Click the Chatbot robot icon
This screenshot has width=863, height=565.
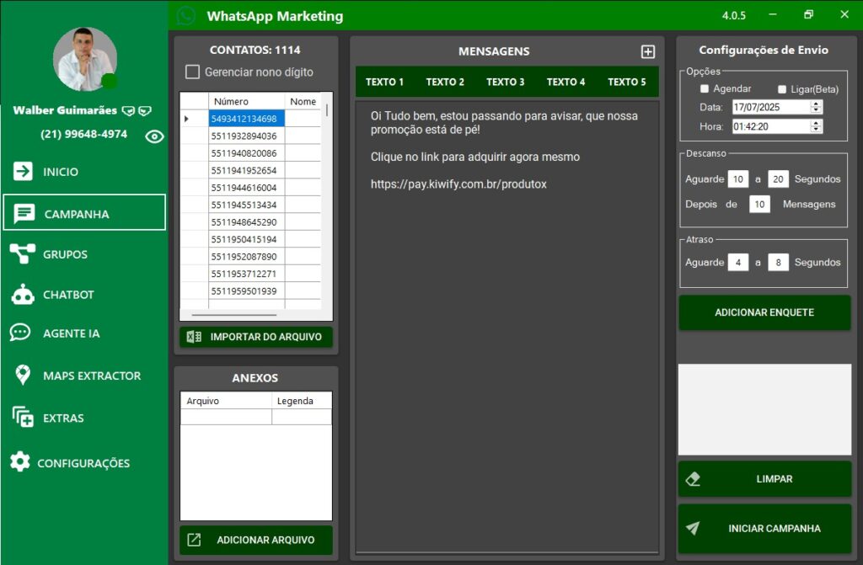point(22,295)
